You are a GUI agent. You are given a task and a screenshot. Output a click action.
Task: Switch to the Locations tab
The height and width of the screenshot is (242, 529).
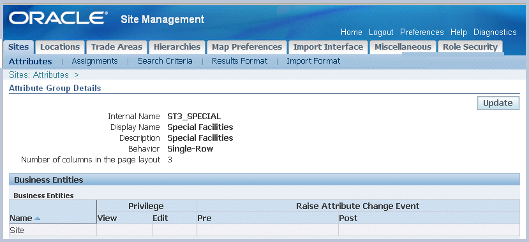pos(60,46)
